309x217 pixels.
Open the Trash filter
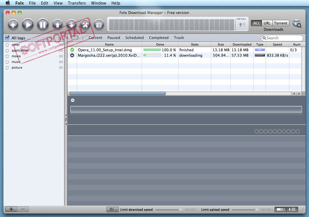(179, 38)
